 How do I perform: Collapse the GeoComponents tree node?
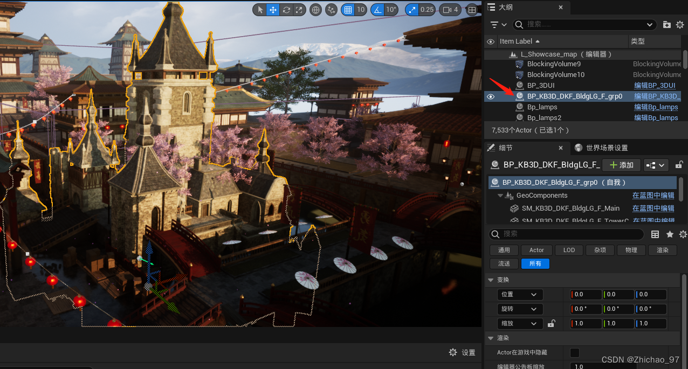click(500, 196)
